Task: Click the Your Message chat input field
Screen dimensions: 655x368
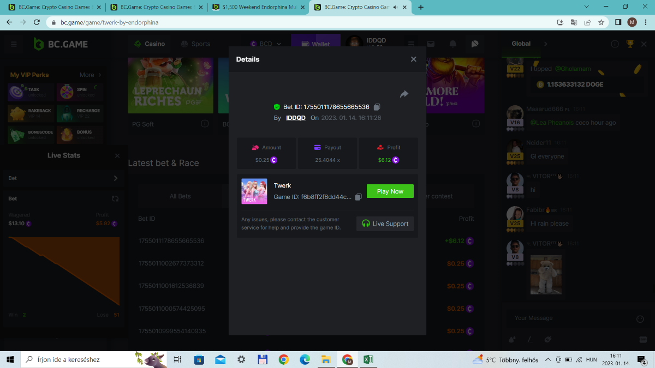Action: coord(570,318)
